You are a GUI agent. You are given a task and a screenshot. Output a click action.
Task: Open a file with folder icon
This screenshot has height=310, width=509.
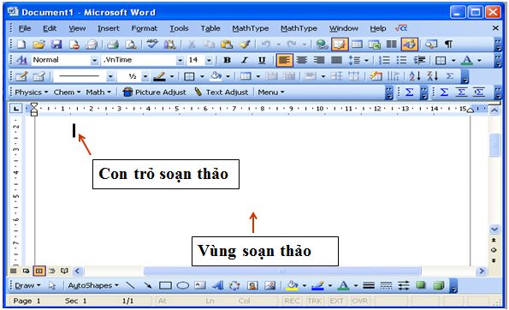point(39,45)
